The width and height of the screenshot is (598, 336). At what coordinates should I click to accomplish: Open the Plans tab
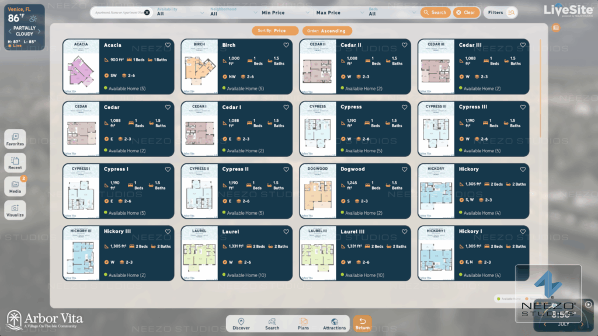tap(303, 324)
